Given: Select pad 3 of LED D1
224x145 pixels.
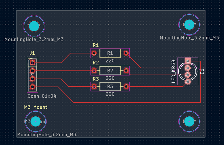Looking at the screenshot, I should point(188,75).
